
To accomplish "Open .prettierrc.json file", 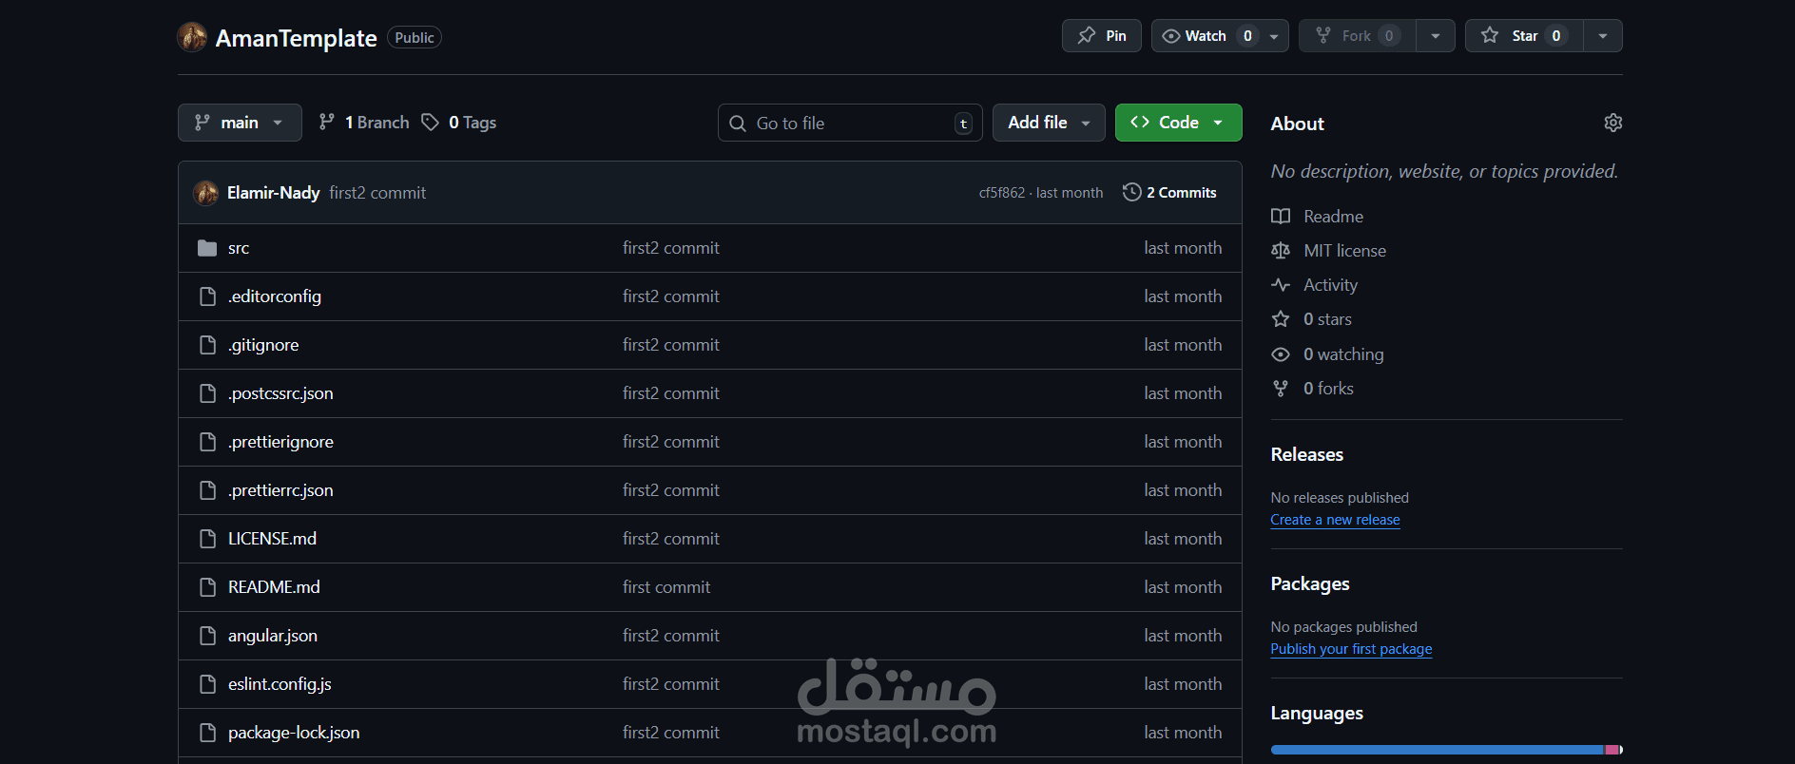I will coord(280,490).
